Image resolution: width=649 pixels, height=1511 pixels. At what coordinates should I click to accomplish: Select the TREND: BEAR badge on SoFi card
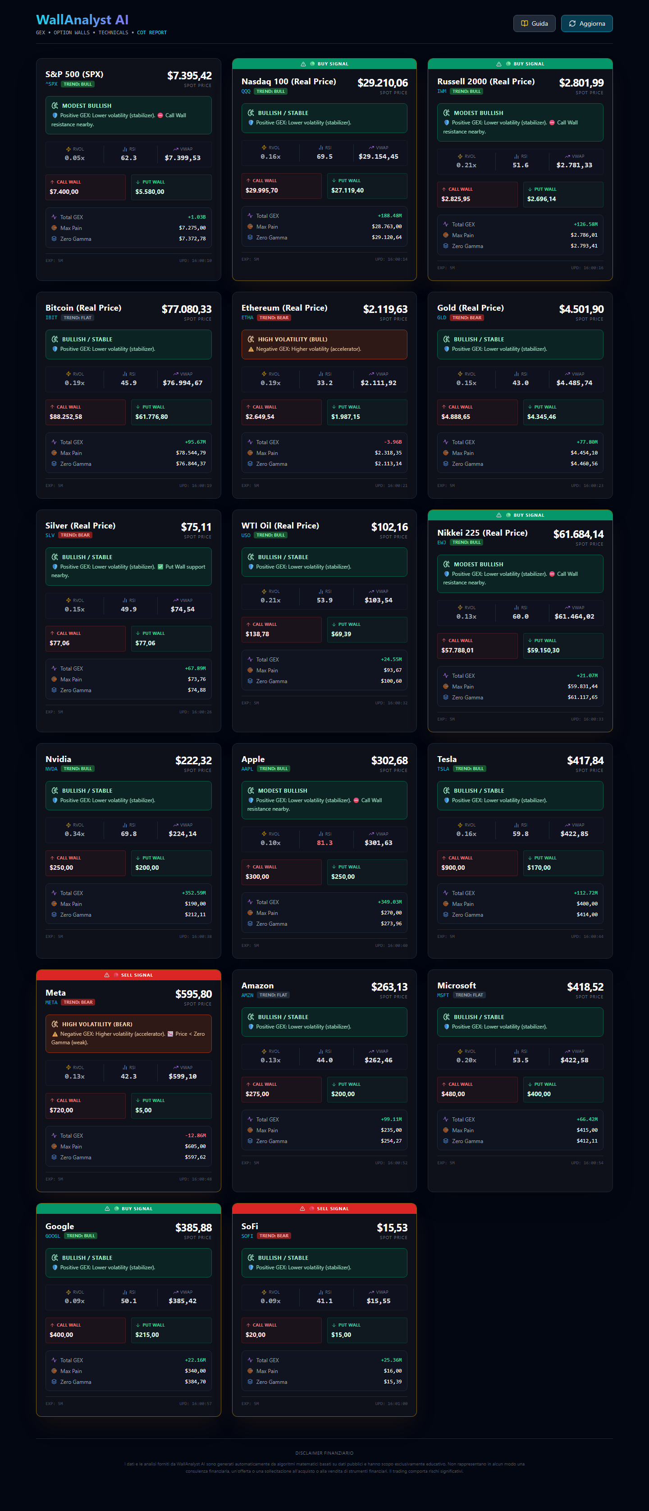point(274,1236)
